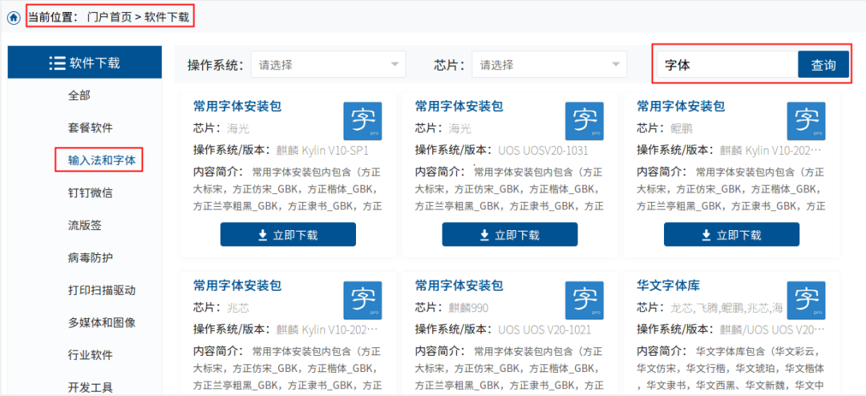This screenshot has width=866, height=396.
Task: Open the 字 icon on the 海光 Kylin V10-SP1 card
Action: pos(362,121)
